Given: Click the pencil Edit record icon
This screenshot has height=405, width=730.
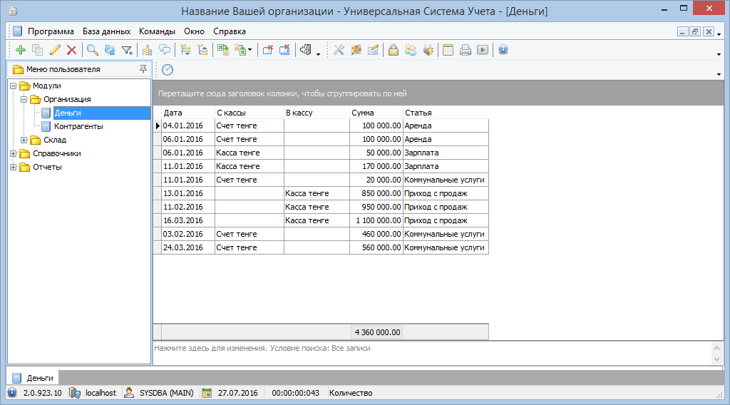Looking at the screenshot, I should (x=55, y=50).
